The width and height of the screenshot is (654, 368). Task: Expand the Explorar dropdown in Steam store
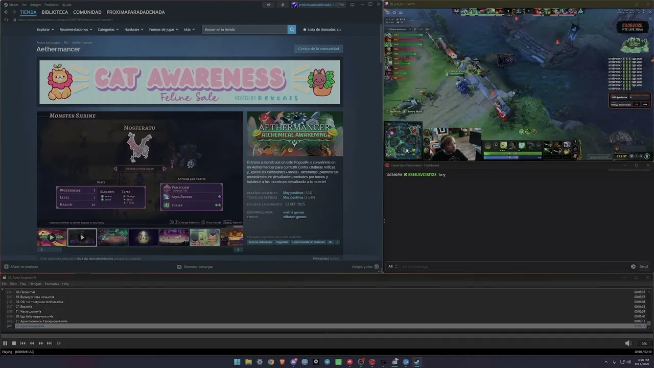45,30
